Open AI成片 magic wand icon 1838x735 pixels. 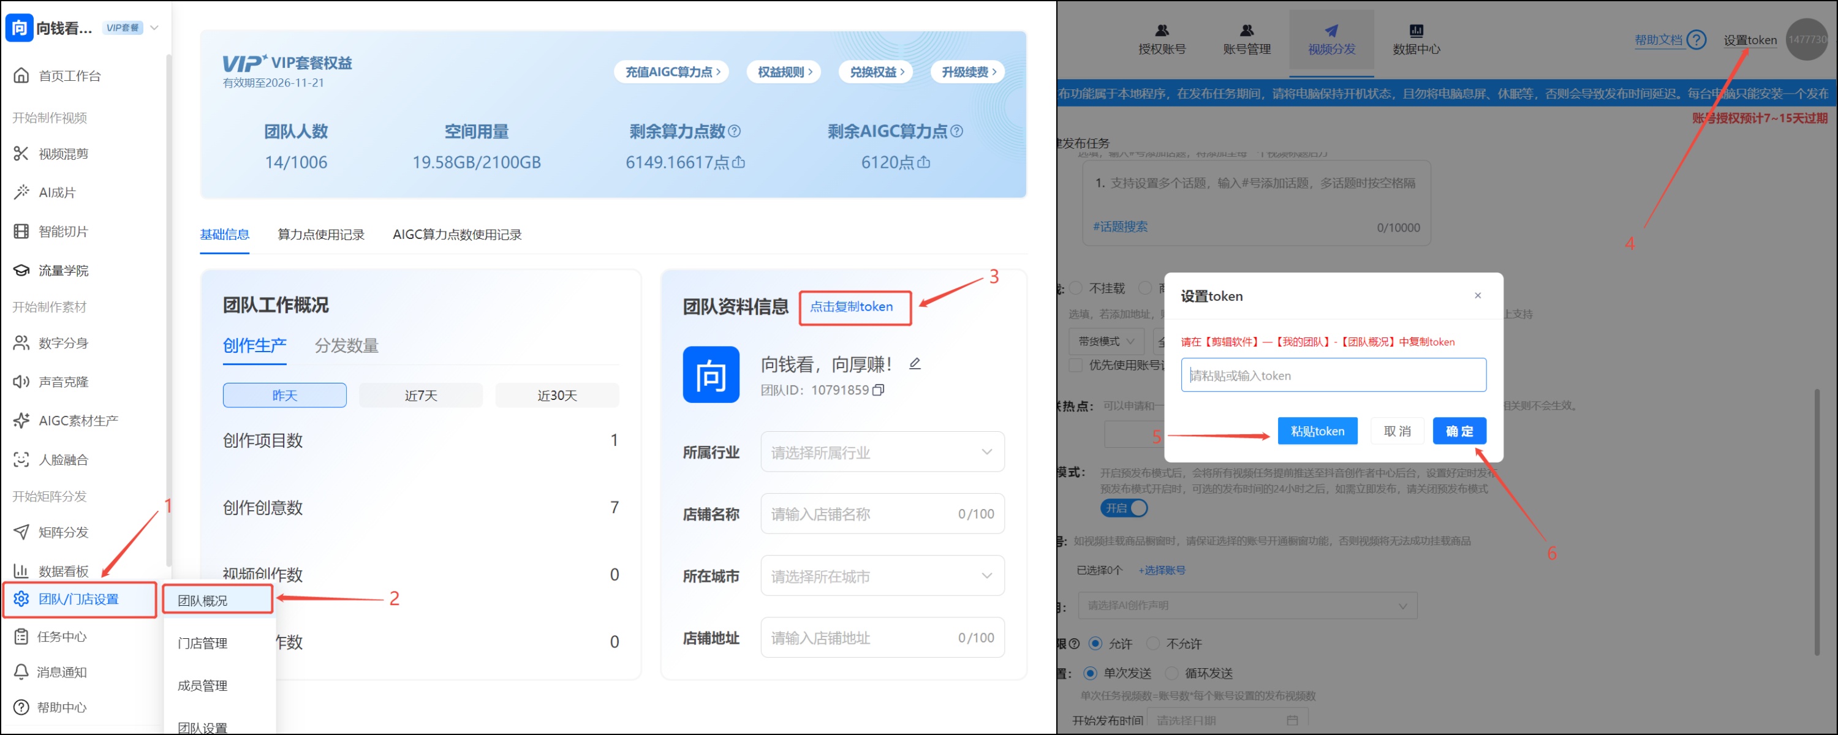pyautogui.click(x=21, y=192)
